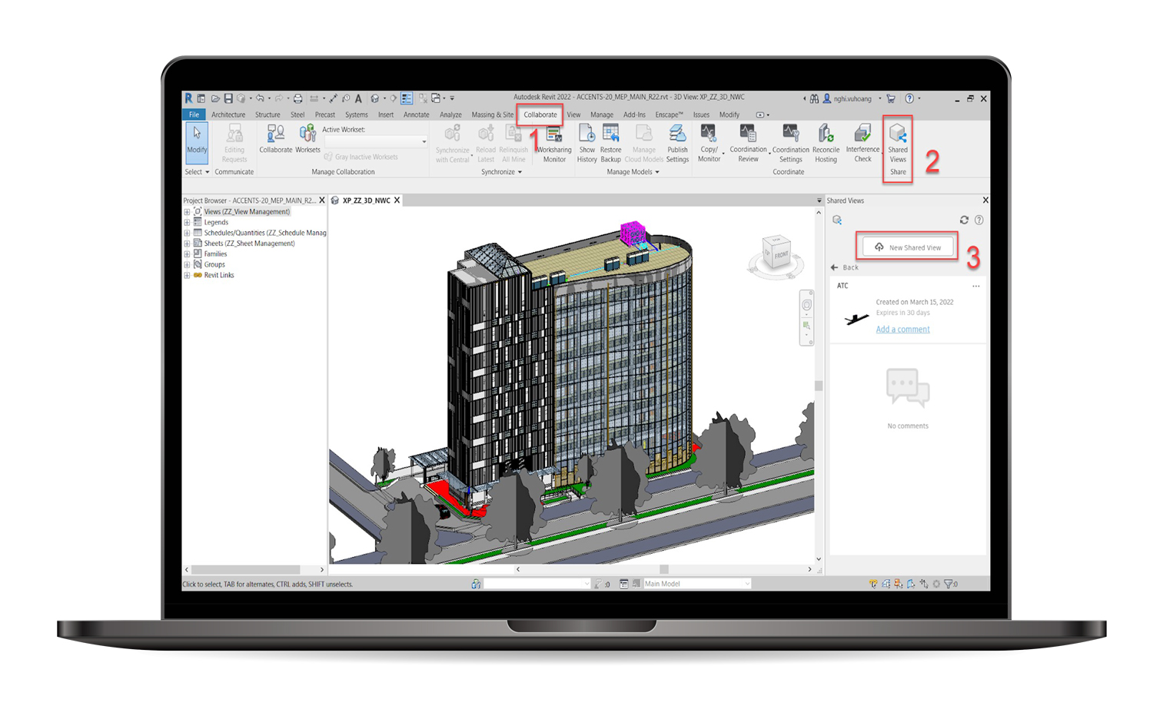Image resolution: width=1153 pixels, height=719 pixels.
Task: Close the Project Browser panel
Action: pyautogui.click(x=322, y=200)
